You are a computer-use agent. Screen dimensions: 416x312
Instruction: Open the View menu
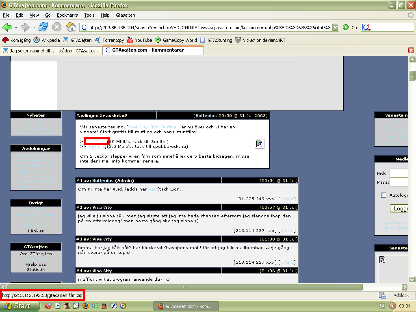pyautogui.click(x=34, y=15)
